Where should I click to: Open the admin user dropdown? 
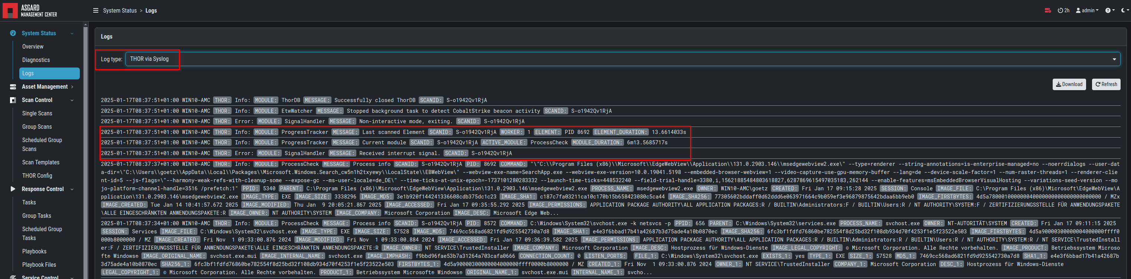tap(1087, 10)
